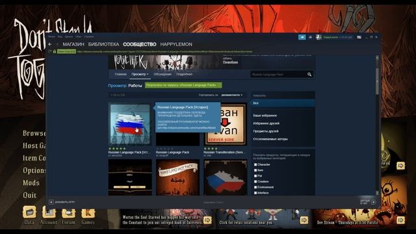
Task: Click the Steam address bar URL
Action: (164, 51)
